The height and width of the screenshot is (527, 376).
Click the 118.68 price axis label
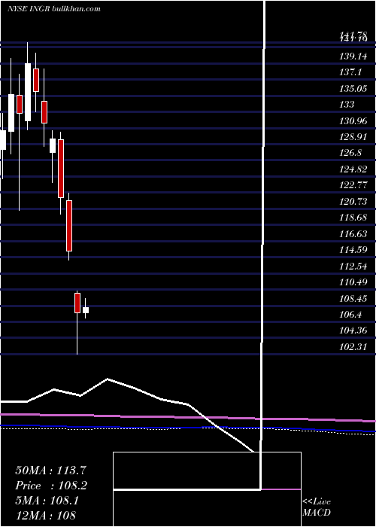click(x=353, y=218)
